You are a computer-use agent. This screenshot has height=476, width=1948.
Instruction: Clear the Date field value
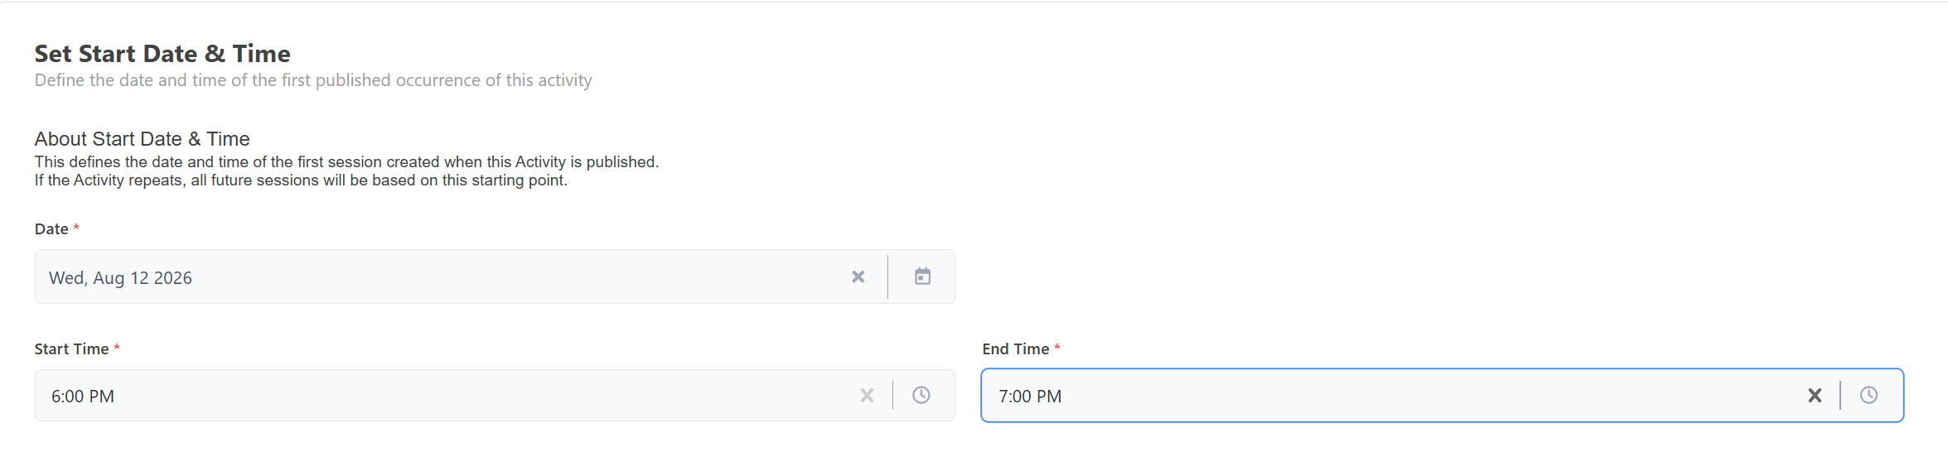click(858, 276)
